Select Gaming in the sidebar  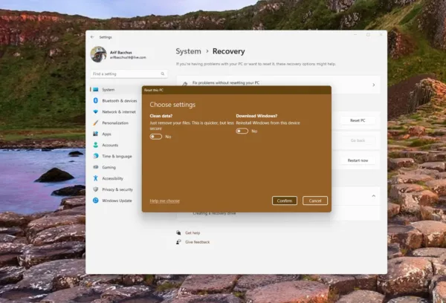(x=109, y=167)
